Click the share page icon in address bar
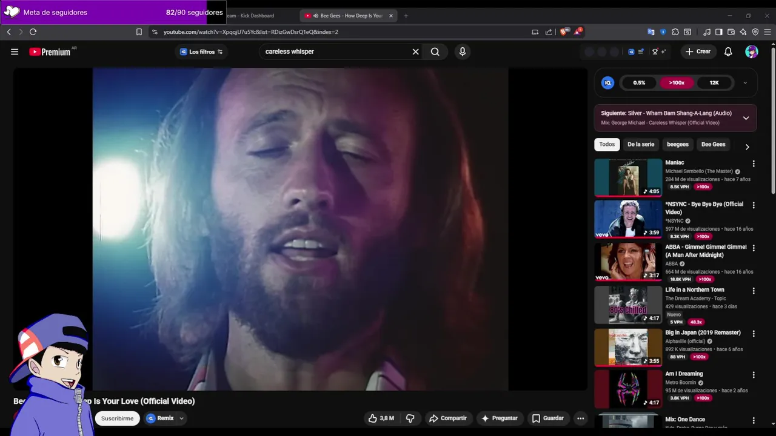Screen dimensions: 776x436 (549, 32)
